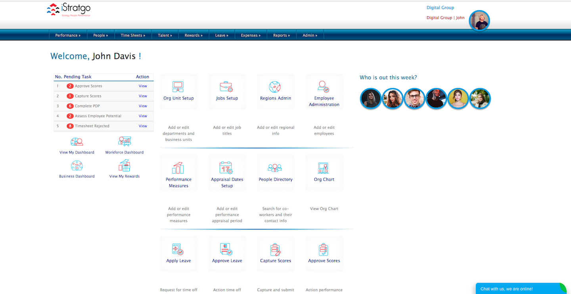Open the Performance Measures chart icon

click(178, 168)
